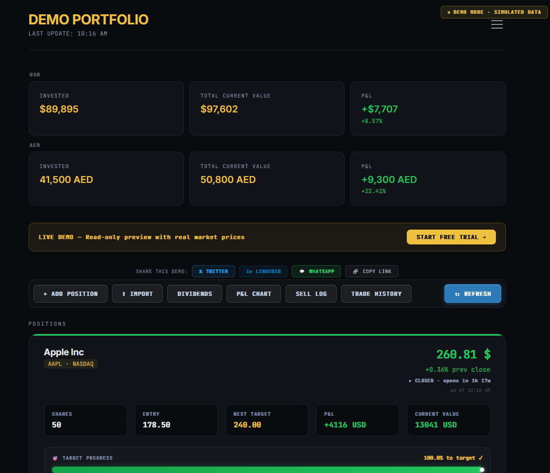Open the Sell Log
The image size is (550, 473).
tap(311, 294)
